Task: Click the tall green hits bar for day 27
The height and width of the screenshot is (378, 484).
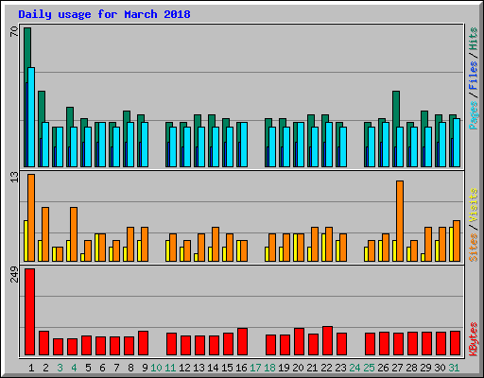Action: click(x=396, y=109)
